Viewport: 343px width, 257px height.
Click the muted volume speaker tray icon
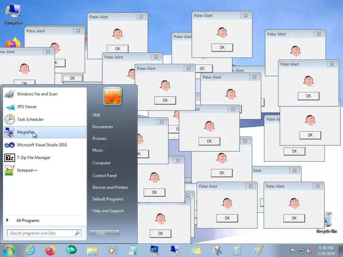coord(309,251)
